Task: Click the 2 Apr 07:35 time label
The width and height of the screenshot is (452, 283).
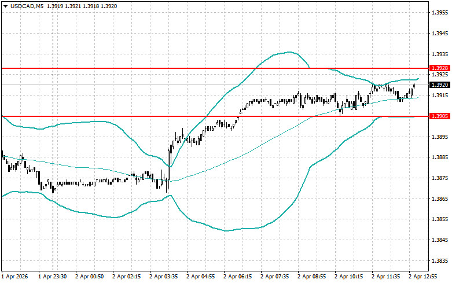Action: click(275, 277)
